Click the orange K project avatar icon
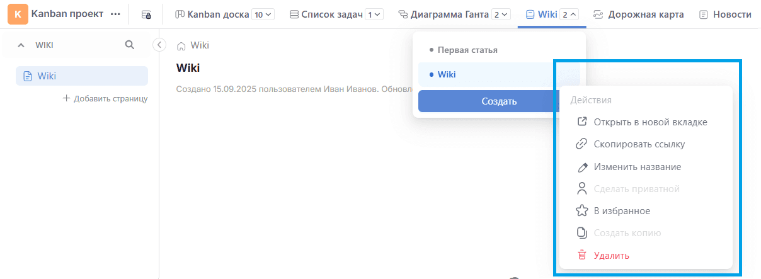Screen dimensions: 761x279 17,14
